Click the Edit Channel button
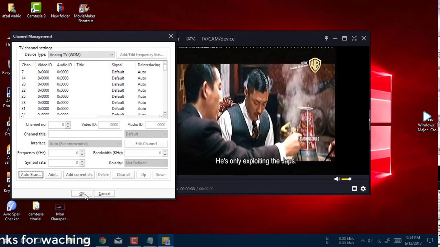440x247 pixels. coord(146,144)
